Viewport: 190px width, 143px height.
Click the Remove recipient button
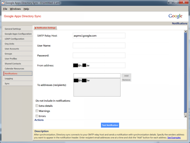click(x=126, y=80)
